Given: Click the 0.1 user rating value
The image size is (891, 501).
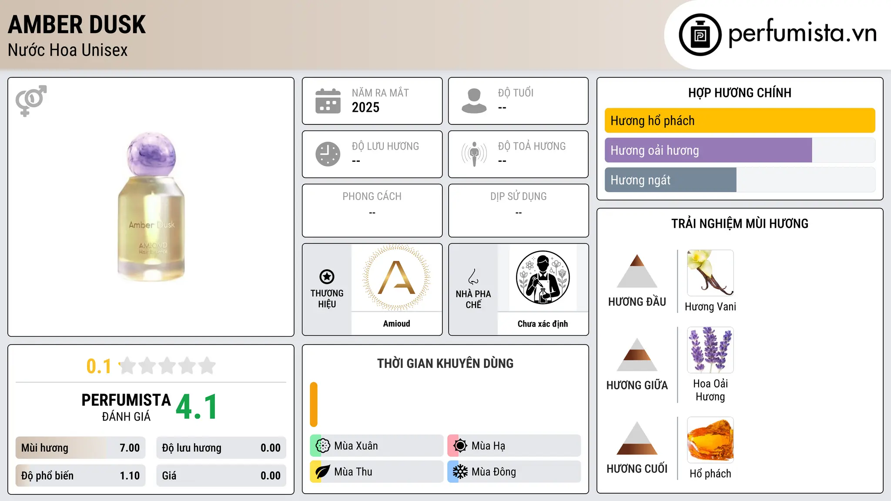Looking at the screenshot, I should 99,366.
